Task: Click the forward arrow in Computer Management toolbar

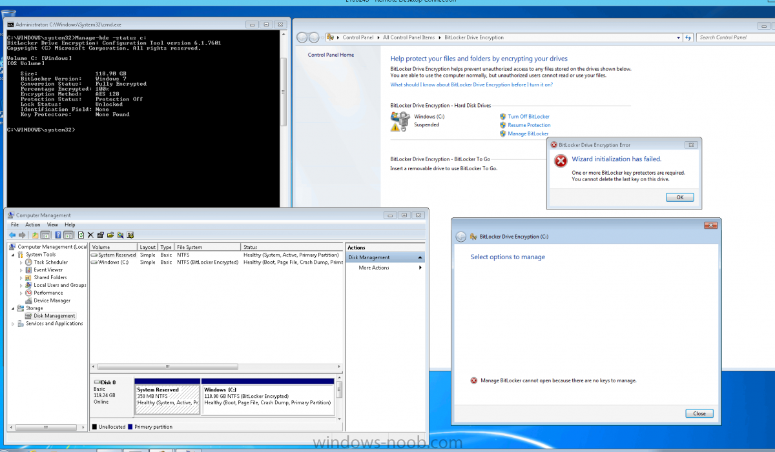Action: pyautogui.click(x=22, y=235)
